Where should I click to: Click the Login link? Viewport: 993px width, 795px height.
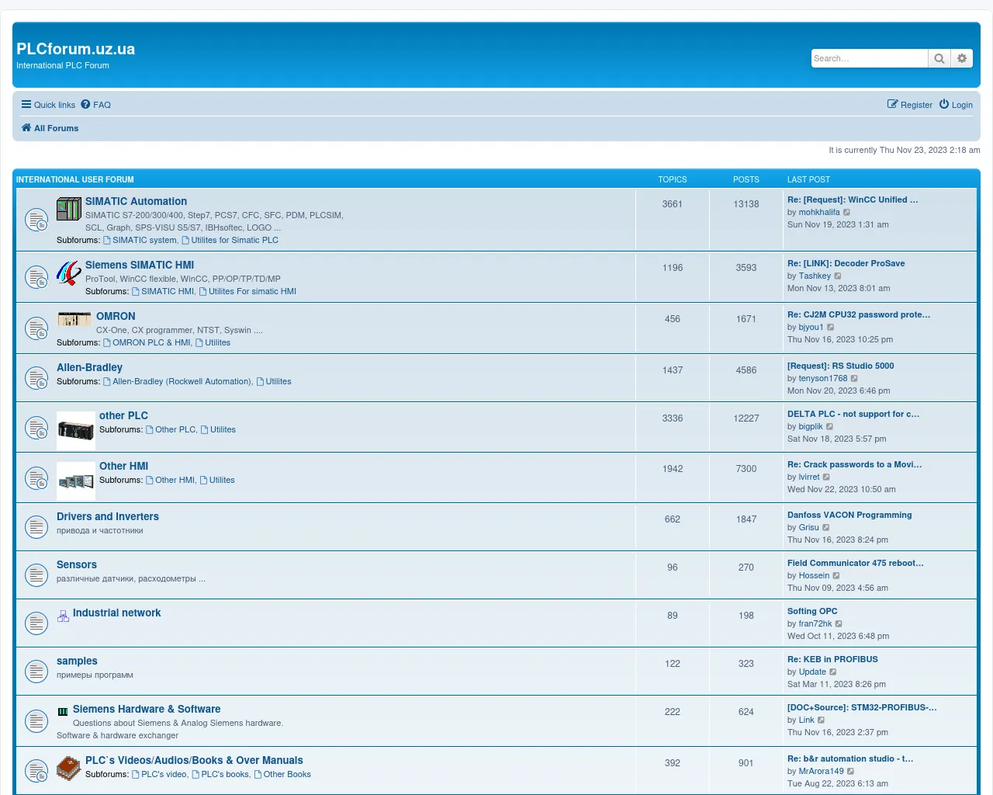956,105
